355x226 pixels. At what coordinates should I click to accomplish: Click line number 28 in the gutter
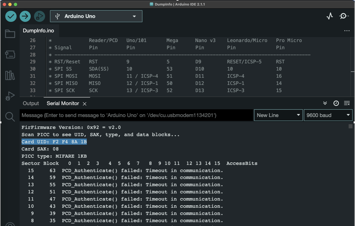(x=33, y=55)
